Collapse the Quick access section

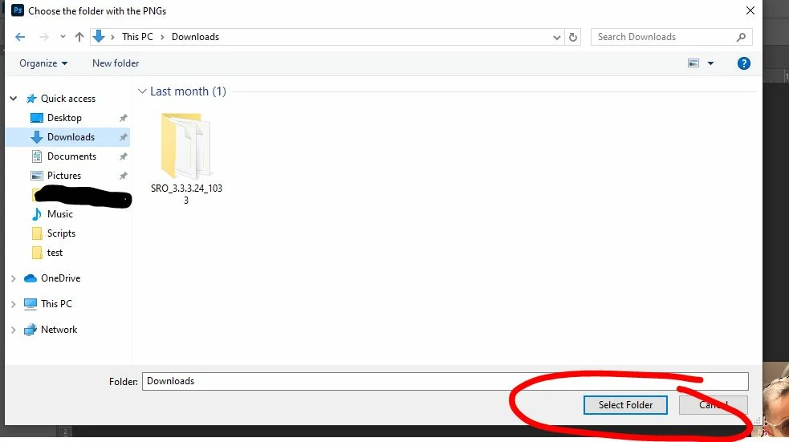[14, 99]
